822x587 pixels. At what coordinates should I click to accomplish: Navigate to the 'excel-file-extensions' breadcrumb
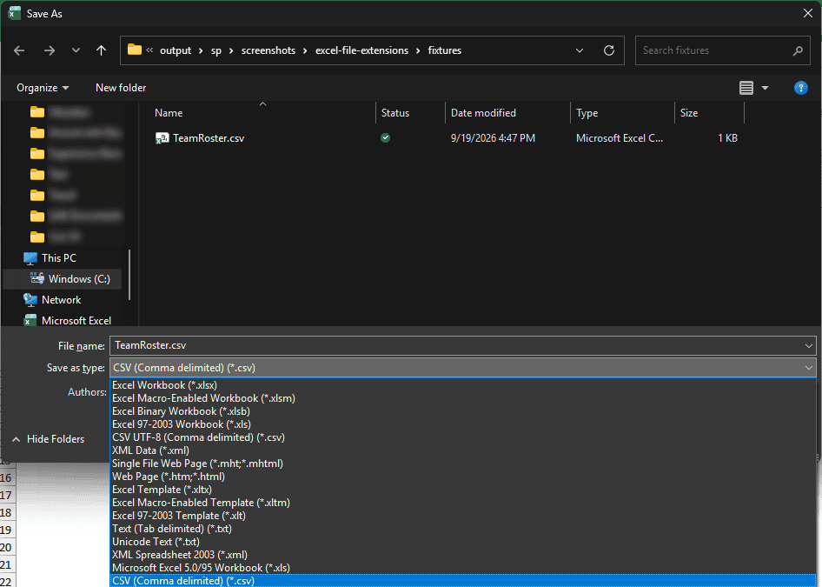point(361,50)
